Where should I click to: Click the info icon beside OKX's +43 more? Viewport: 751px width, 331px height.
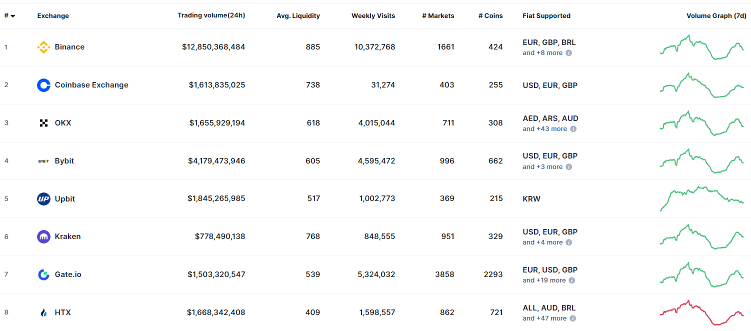coord(573,129)
